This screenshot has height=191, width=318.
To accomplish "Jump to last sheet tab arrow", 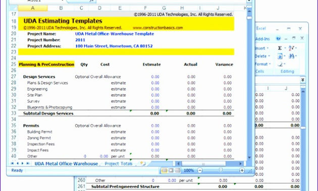I will (x=28, y=163).
